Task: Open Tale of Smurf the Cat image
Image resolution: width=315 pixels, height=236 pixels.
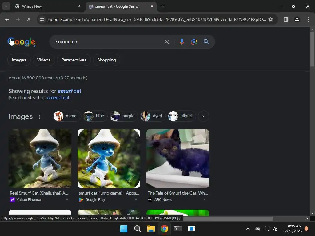Action: pyautogui.click(x=178, y=159)
